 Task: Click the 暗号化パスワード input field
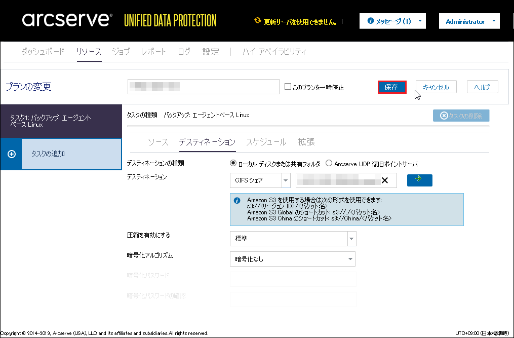point(293,279)
